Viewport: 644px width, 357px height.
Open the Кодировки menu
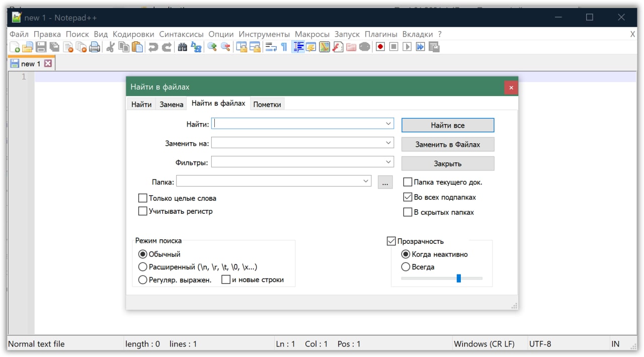[x=133, y=34]
